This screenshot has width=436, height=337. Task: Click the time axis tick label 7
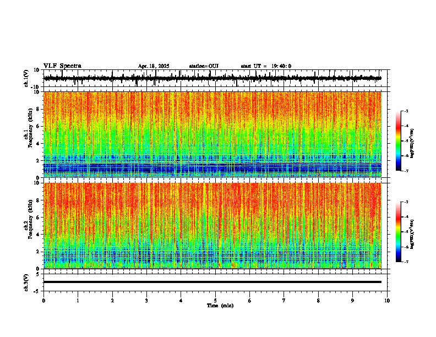click(284, 301)
